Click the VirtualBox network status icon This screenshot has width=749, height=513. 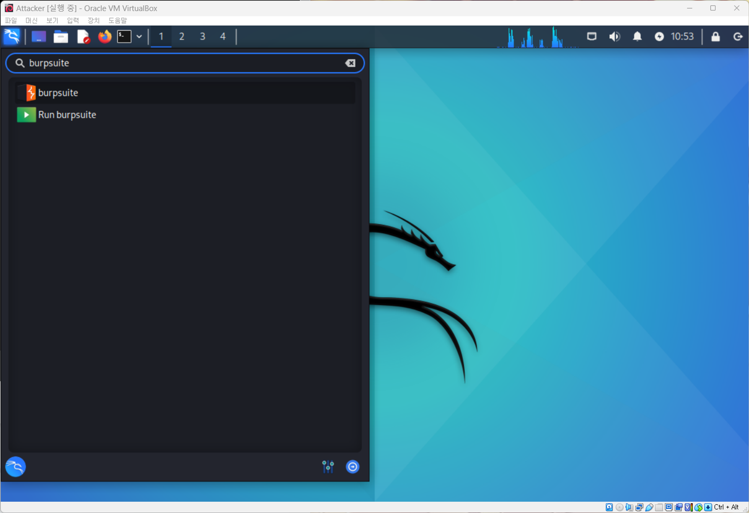coord(639,507)
